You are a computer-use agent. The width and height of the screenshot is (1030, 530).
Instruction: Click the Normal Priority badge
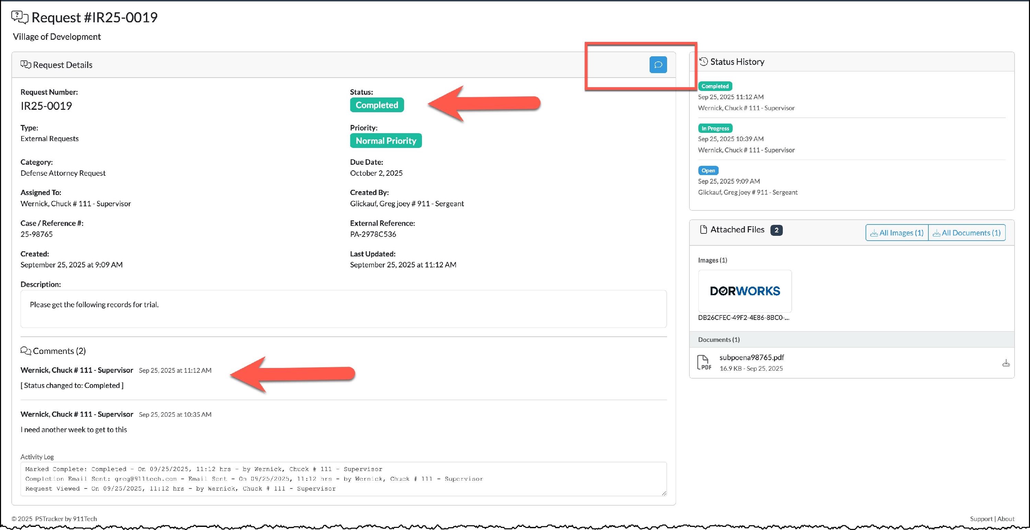[386, 141]
